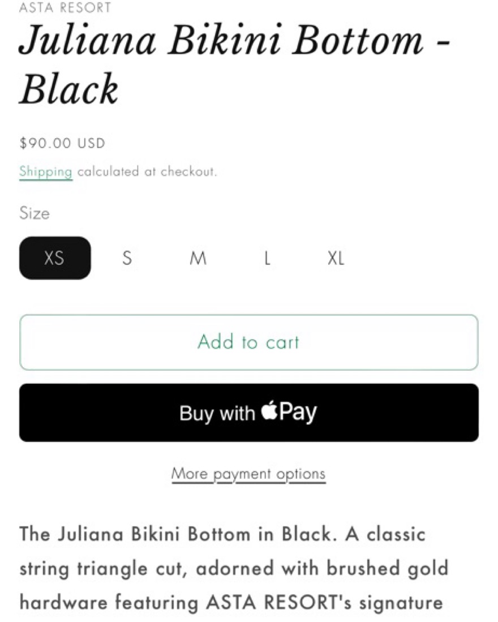Pick the M size option
Viewport: 498px width, 622px height.
click(x=198, y=258)
